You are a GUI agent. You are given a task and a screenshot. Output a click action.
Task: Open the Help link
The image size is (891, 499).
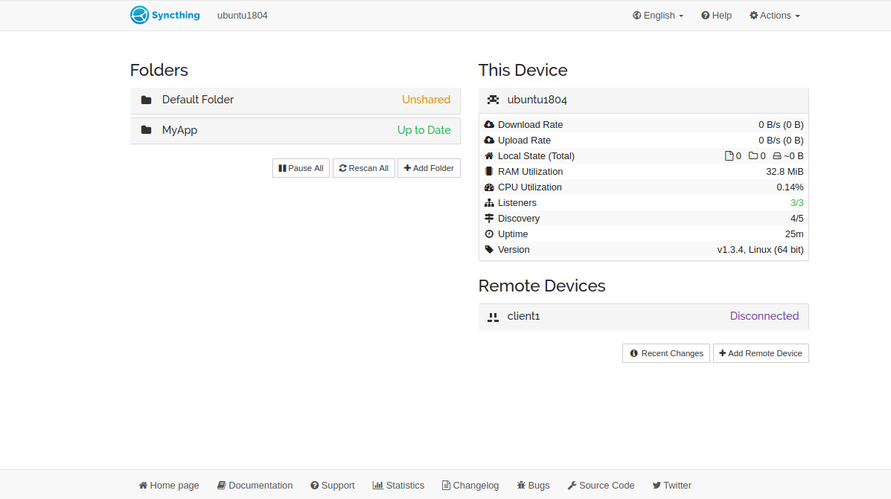pyautogui.click(x=716, y=16)
